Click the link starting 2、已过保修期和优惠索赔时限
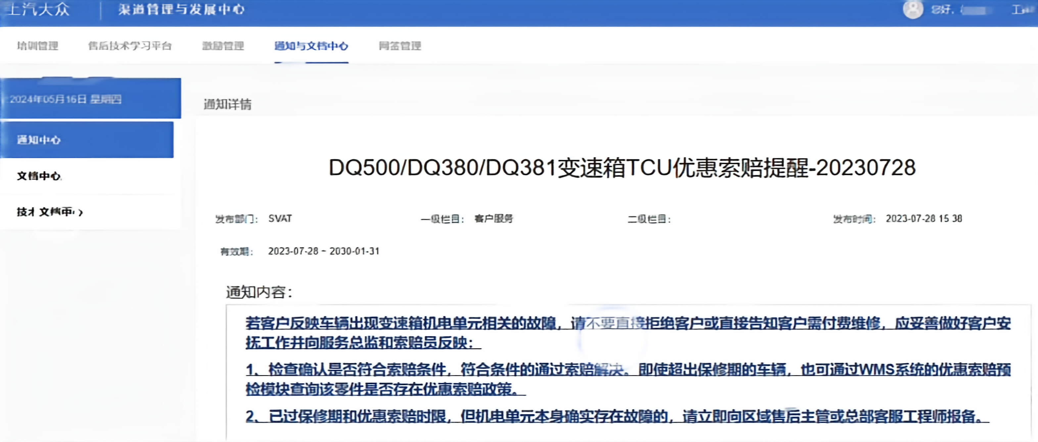Screen dimensions: 1038x442 tap(617, 416)
